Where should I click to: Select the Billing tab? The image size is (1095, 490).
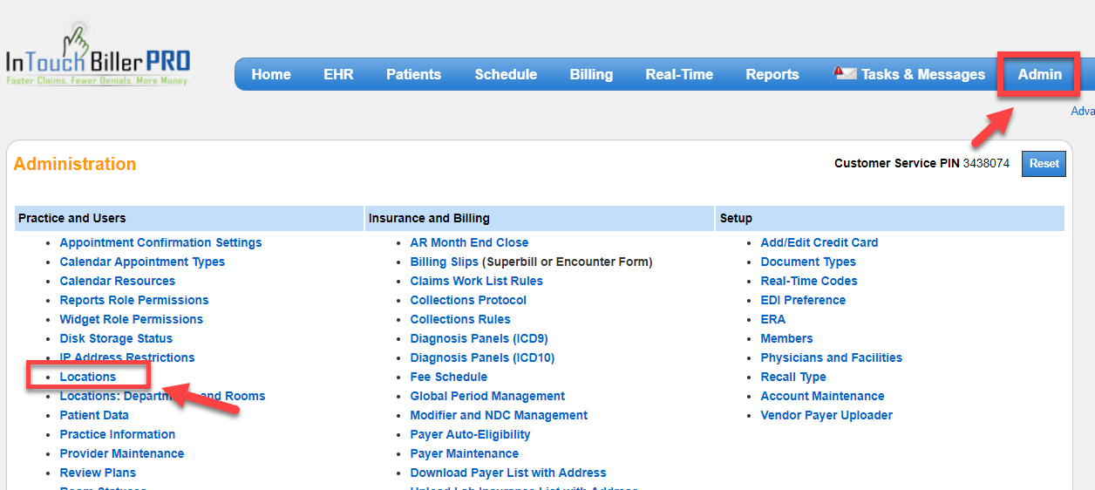(x=591, y=74)
